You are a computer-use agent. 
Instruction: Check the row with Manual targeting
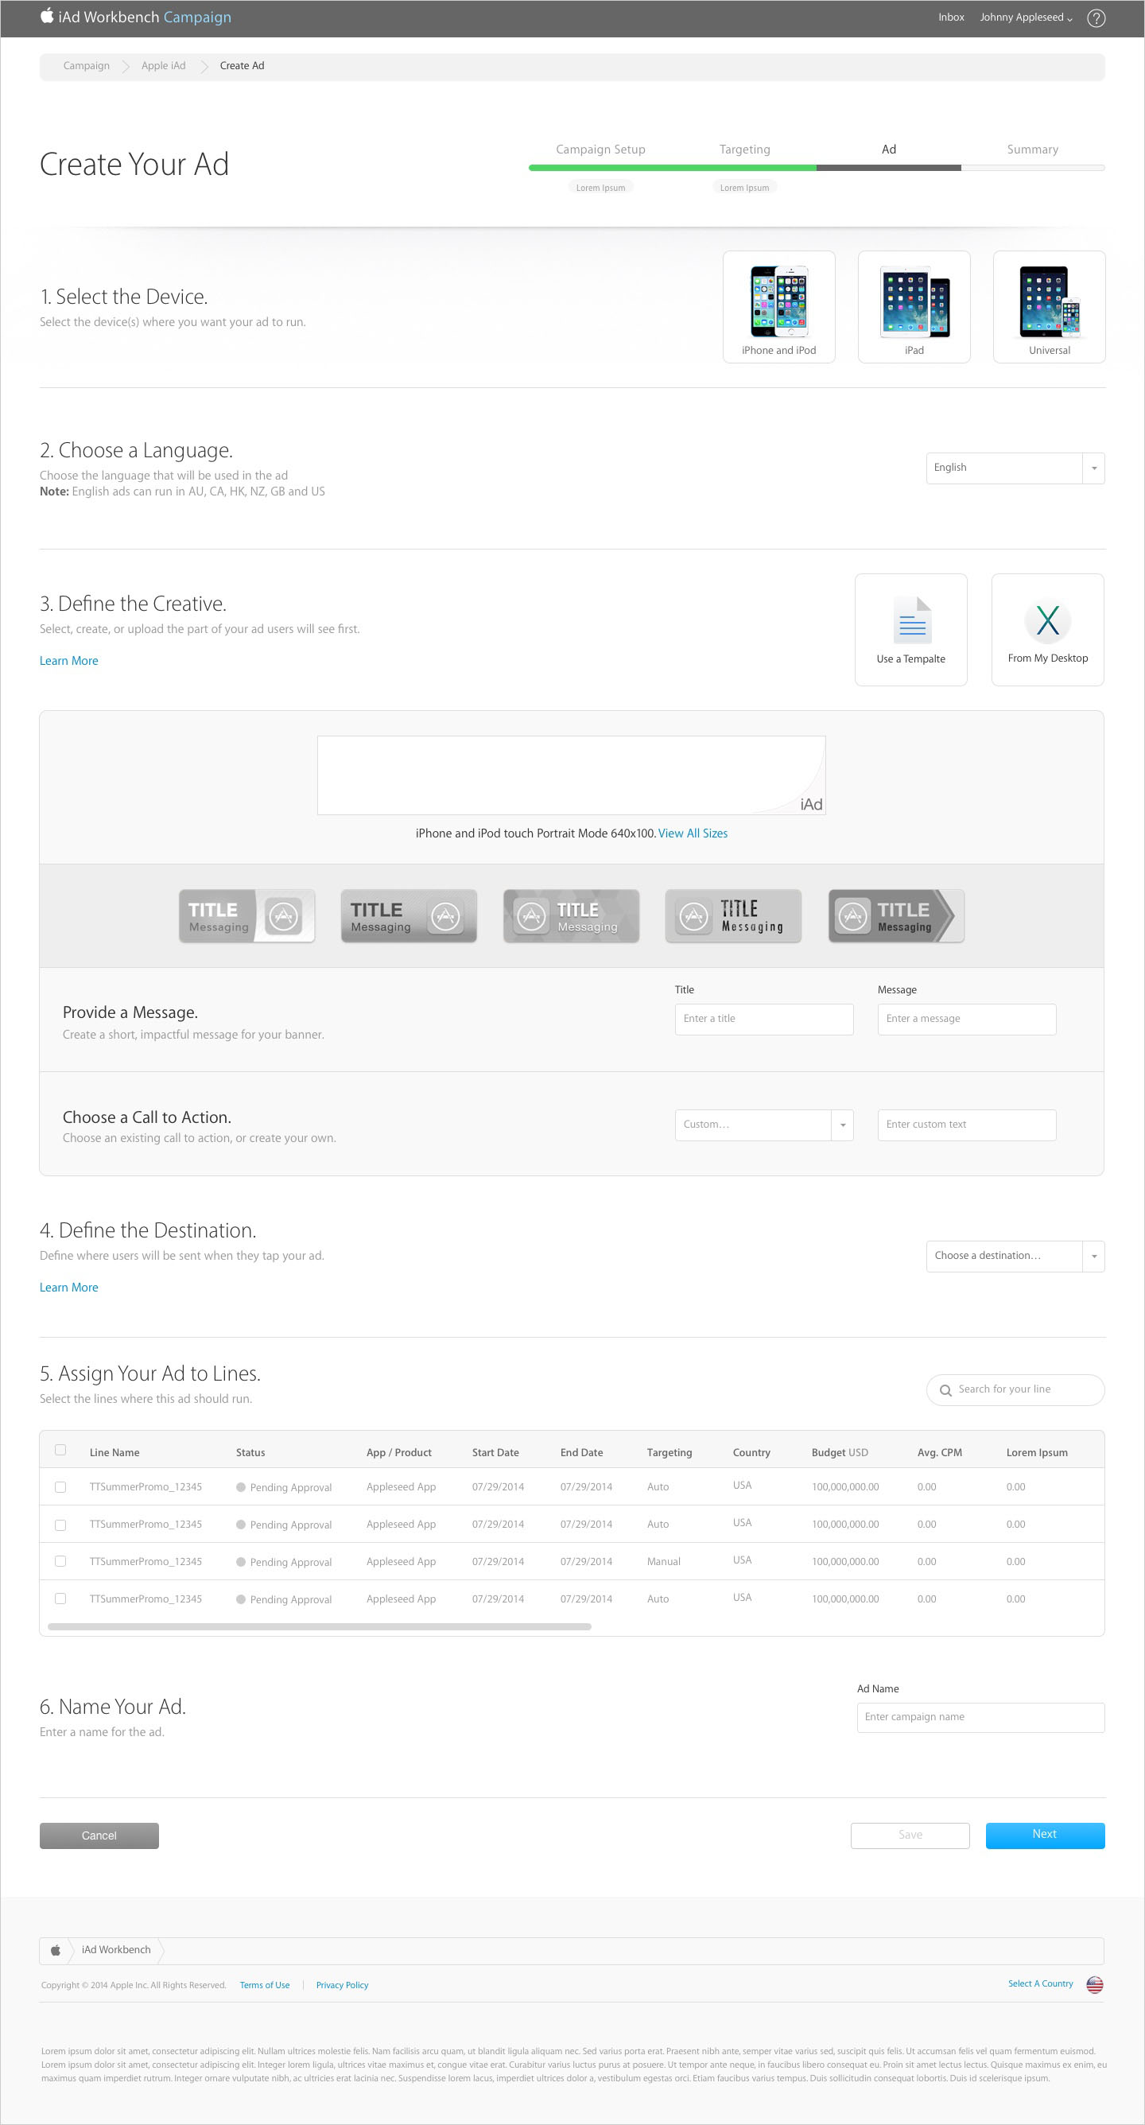coord(60,1562)
